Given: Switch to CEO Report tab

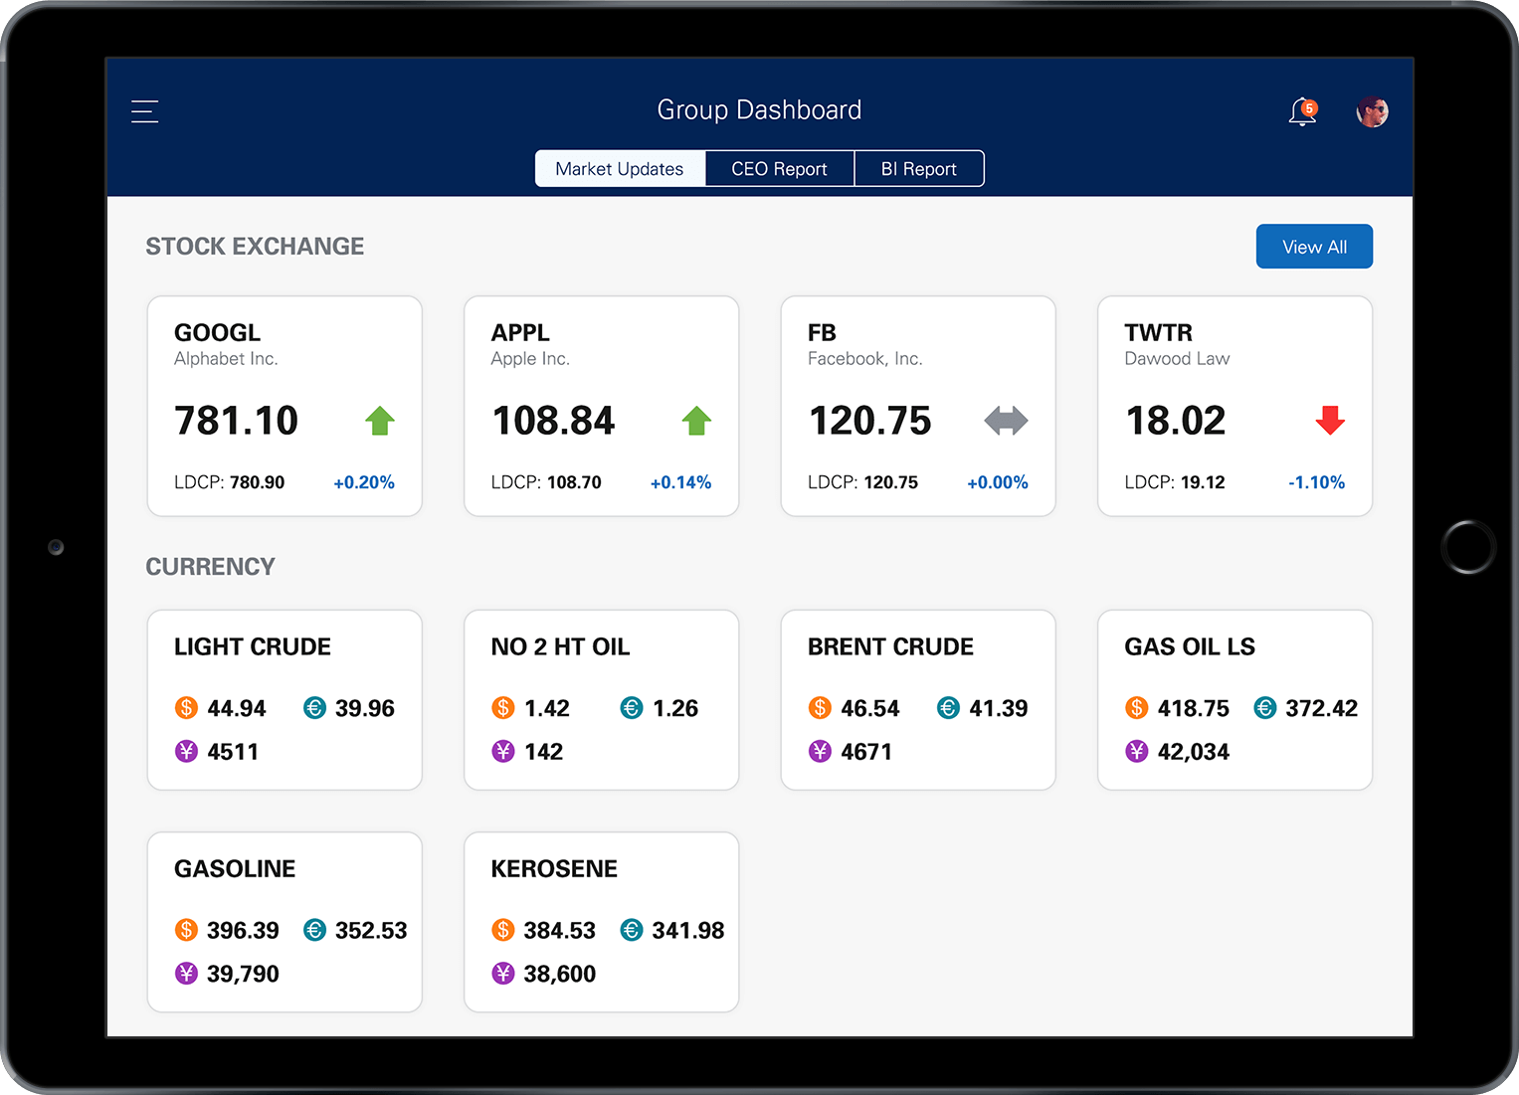Looking at the screenshot, I should click(x=780, y=169).
